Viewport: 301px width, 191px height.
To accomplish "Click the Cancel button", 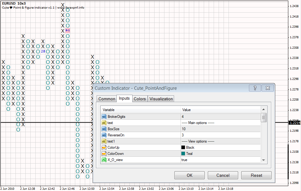I will tap(223, 175).
